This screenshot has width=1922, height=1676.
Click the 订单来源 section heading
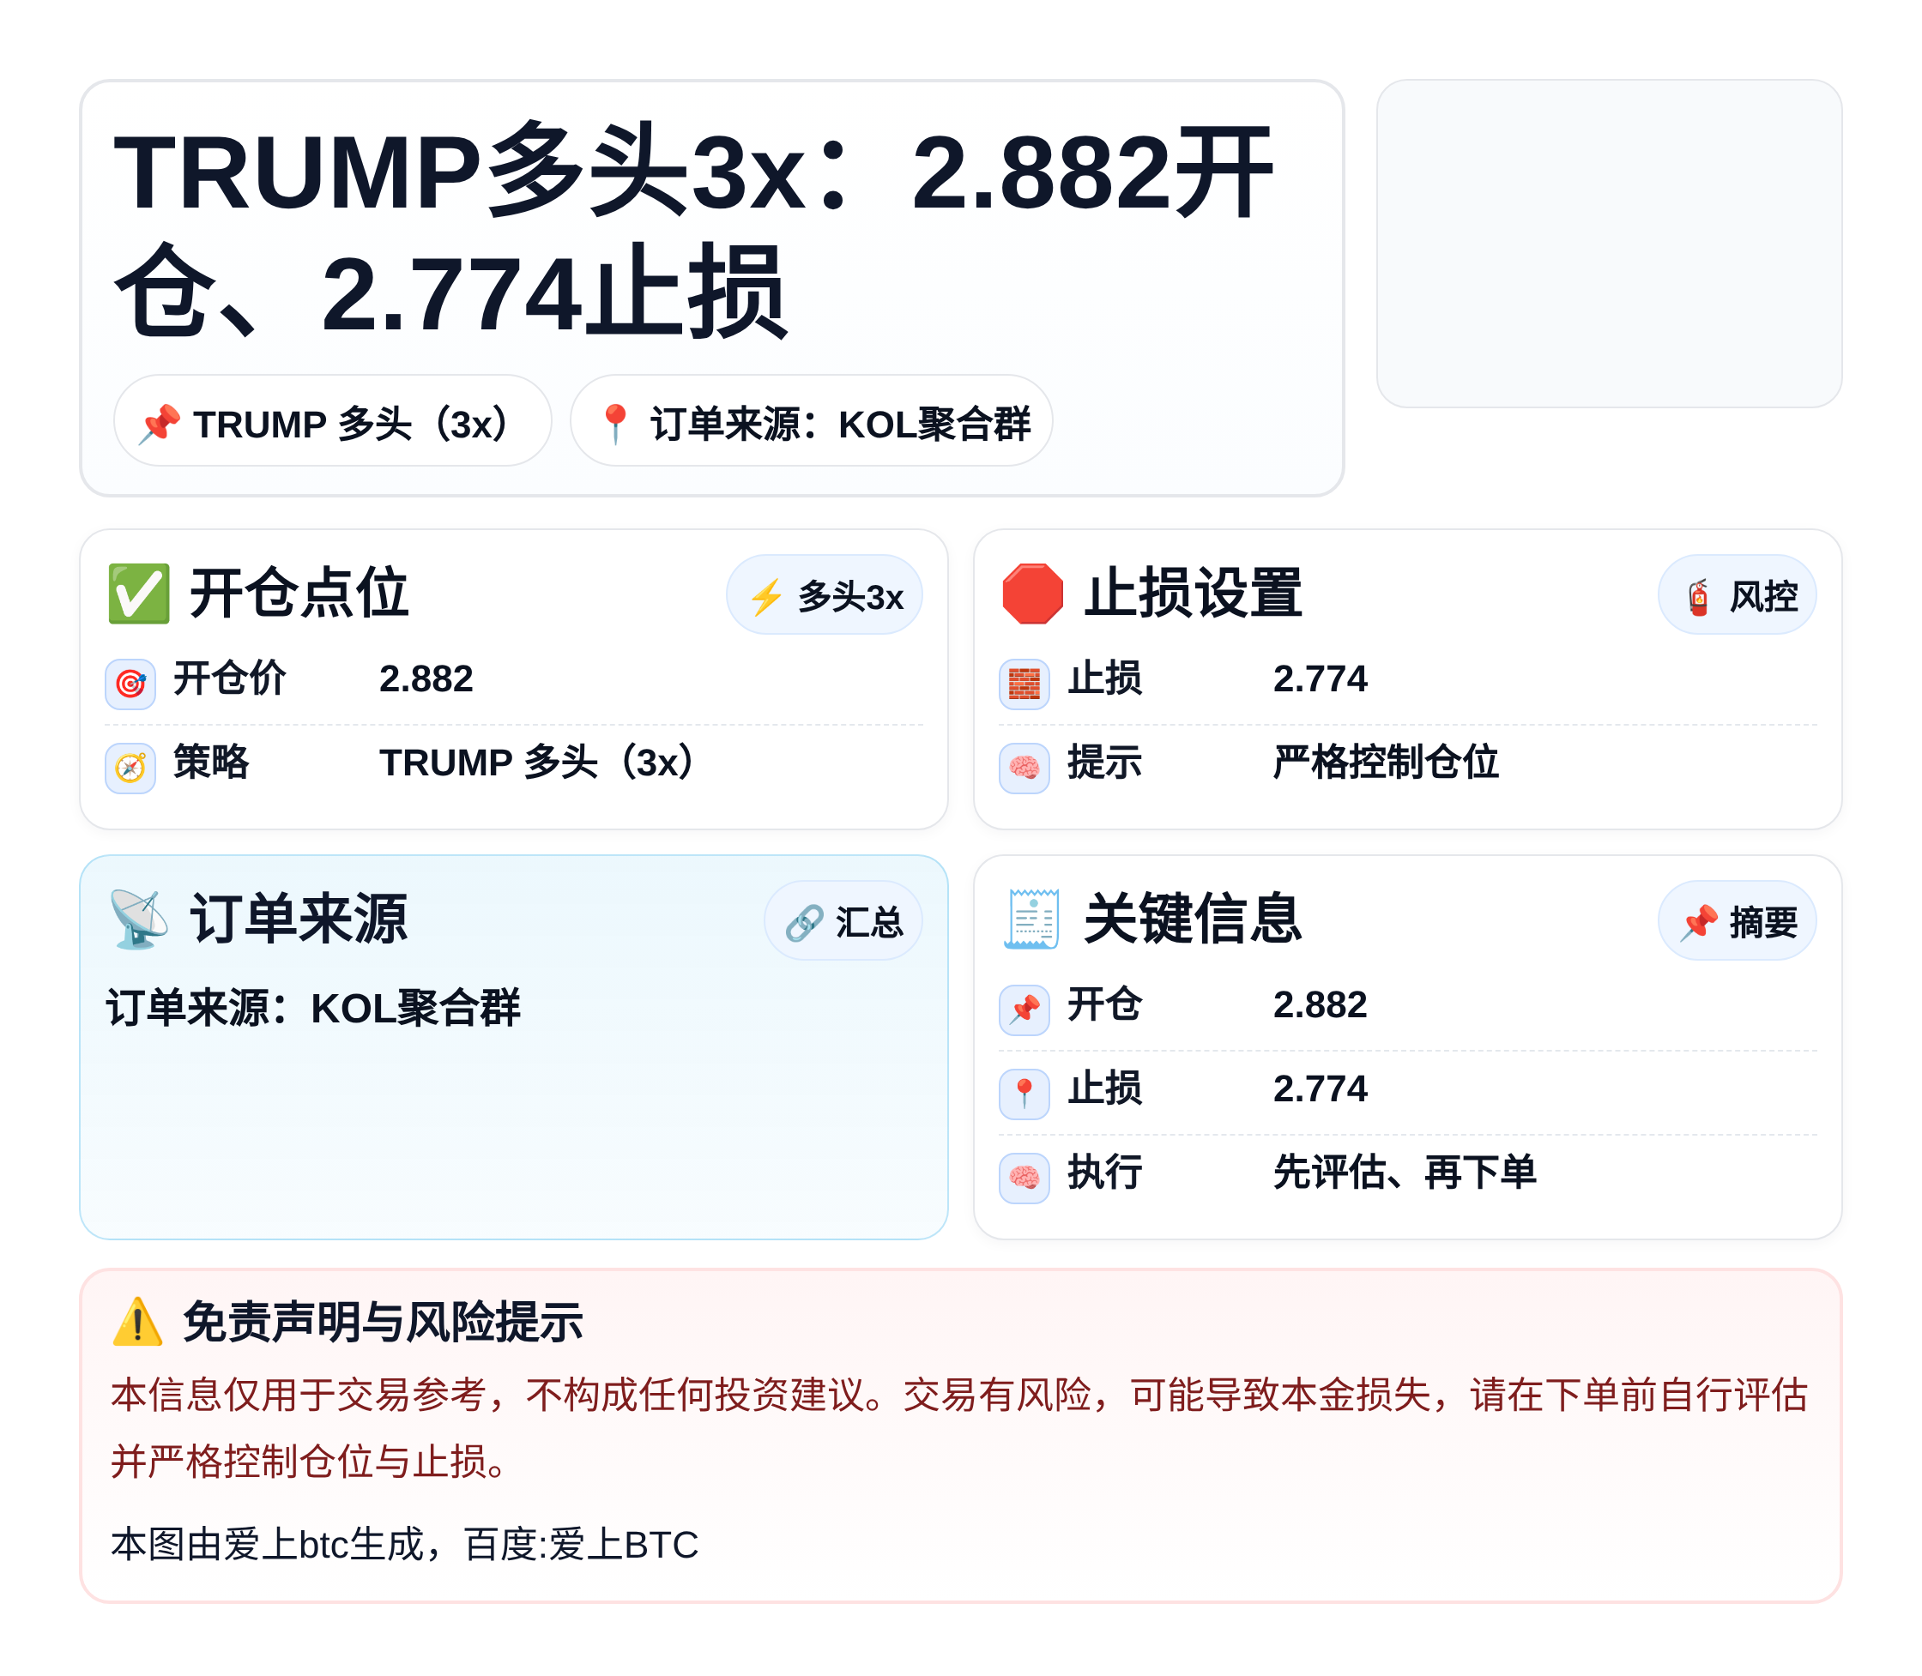tap(299, 919)
